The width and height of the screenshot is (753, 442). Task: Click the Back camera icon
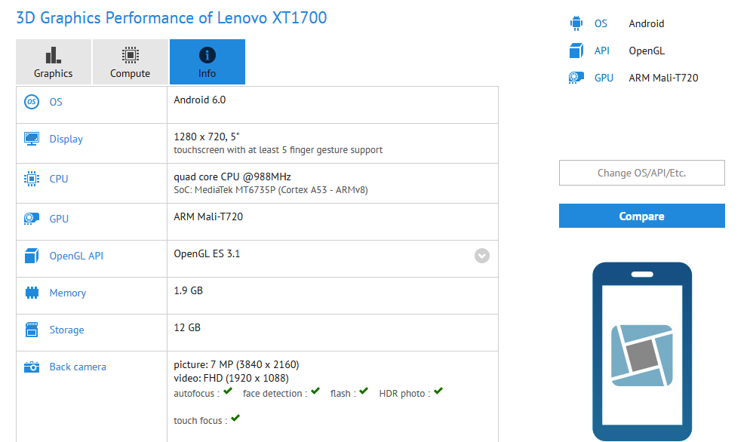point(32,367)
